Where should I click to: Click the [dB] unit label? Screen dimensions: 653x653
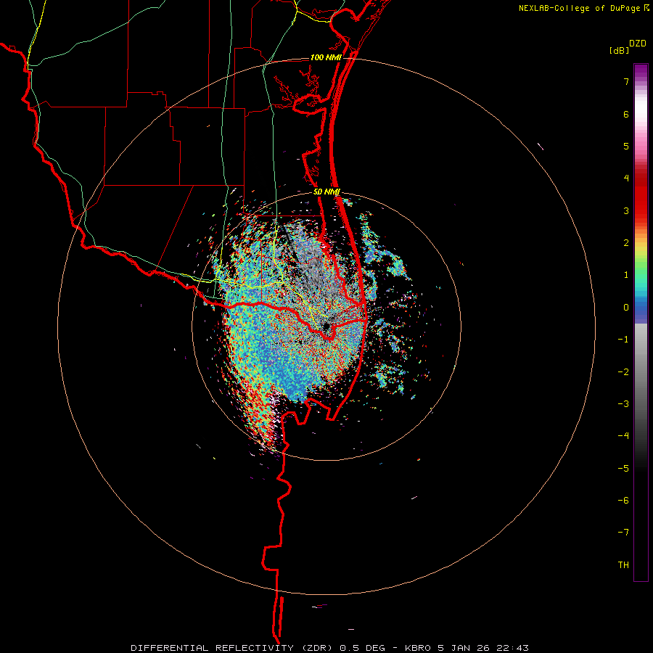(x=620, y=51)
